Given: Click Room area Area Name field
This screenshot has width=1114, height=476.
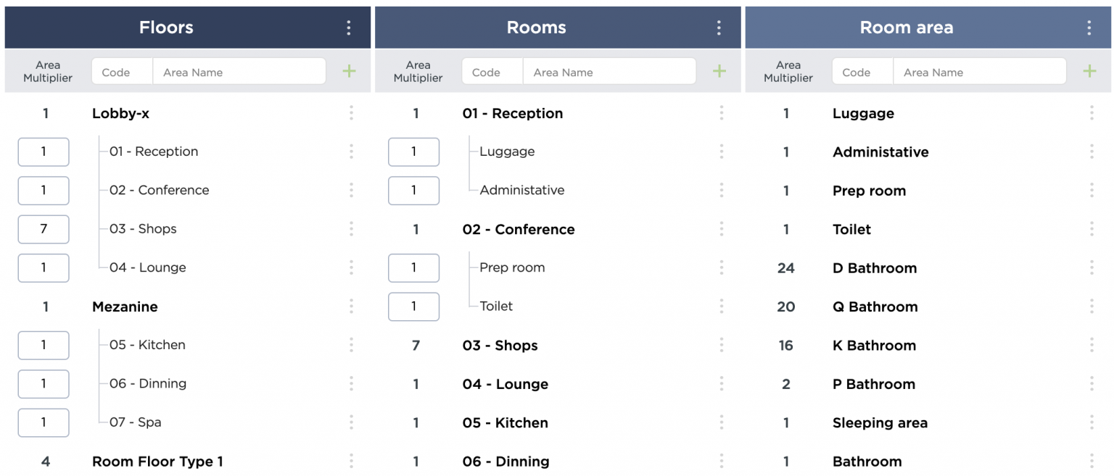Looking at the screenshot, I should (x=980, y=72).
